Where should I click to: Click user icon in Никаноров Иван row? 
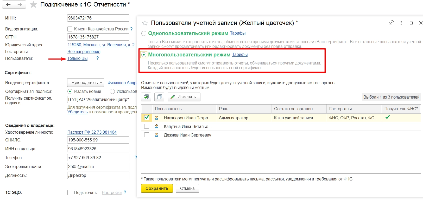157,118
